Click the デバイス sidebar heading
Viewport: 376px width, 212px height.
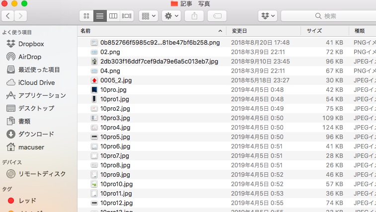(x=12, y=162)
